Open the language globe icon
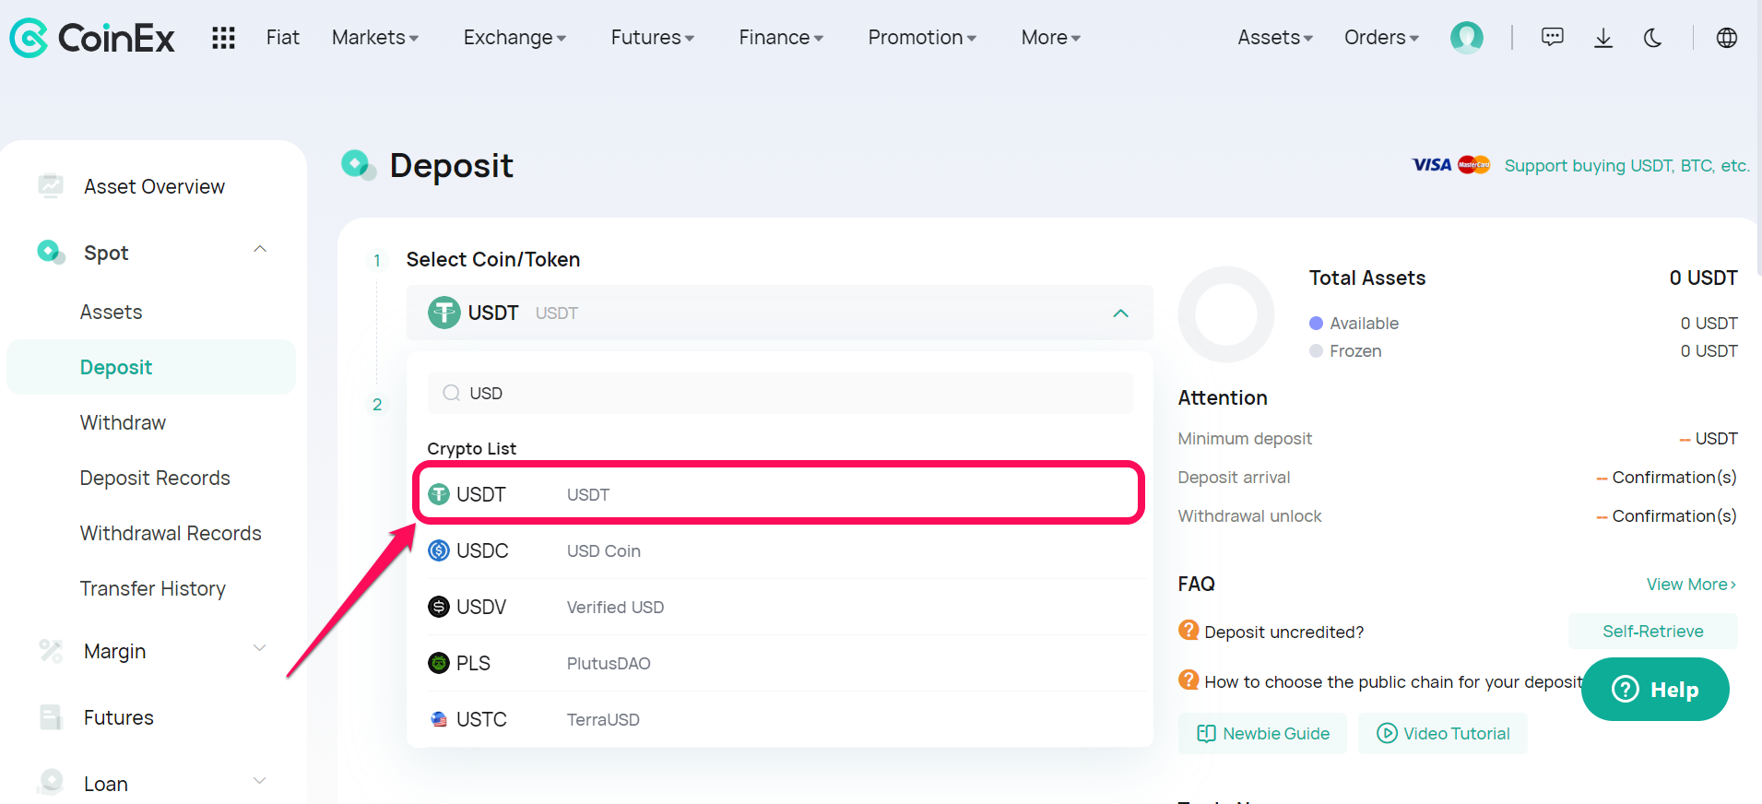The width and height of the screenshot is (1762, 804). point(1727,38)
